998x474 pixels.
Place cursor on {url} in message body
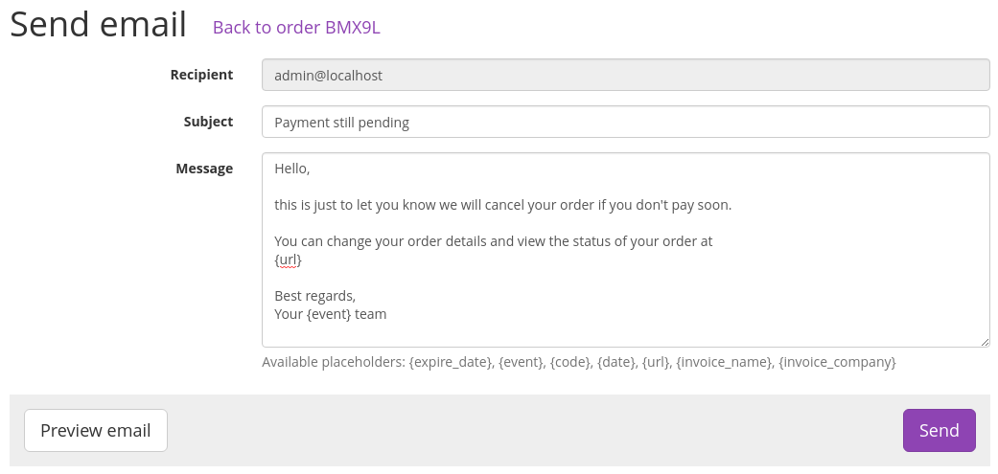tap(288, 260)
